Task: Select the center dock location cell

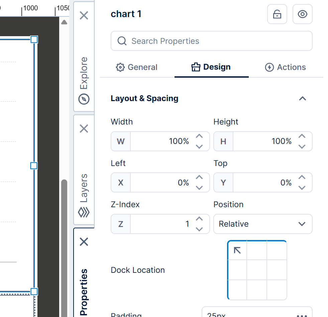Action: pos(257,270)
